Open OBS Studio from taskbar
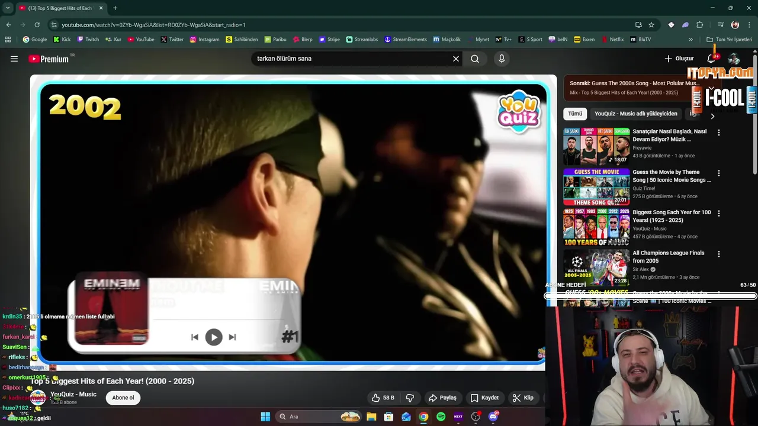The width and height of the screenshot is (758, 426). pyautogui.click(x=476, y=417)
